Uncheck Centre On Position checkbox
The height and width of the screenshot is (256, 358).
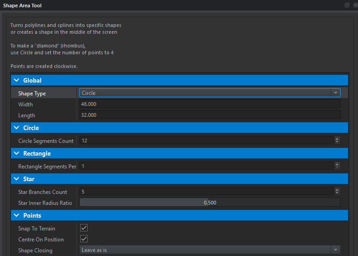point(84,239)
